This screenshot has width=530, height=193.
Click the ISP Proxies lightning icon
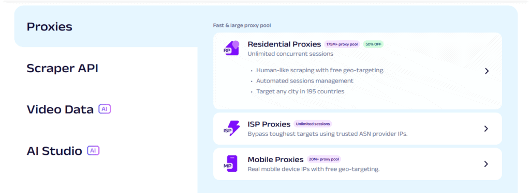[x=231, y=128]
